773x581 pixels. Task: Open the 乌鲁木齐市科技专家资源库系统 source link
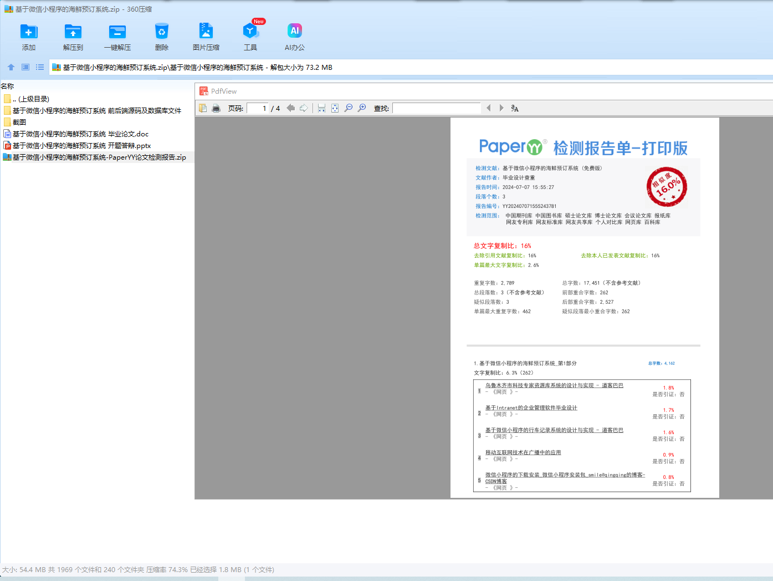[x=554, y=385]
